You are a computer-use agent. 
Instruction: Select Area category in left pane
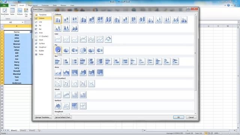43,33
